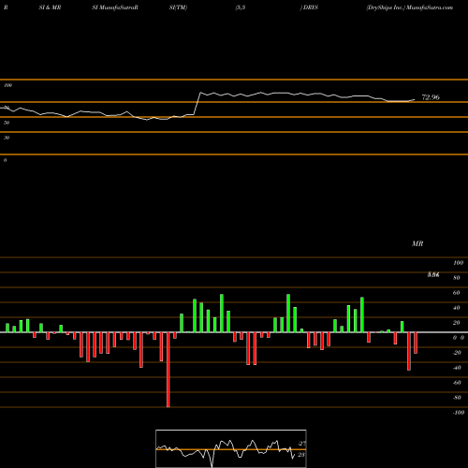468x468 pixels.
Task: Click the -100 label on MR axis
Action: pyautogui.click(x=459, y=413)
